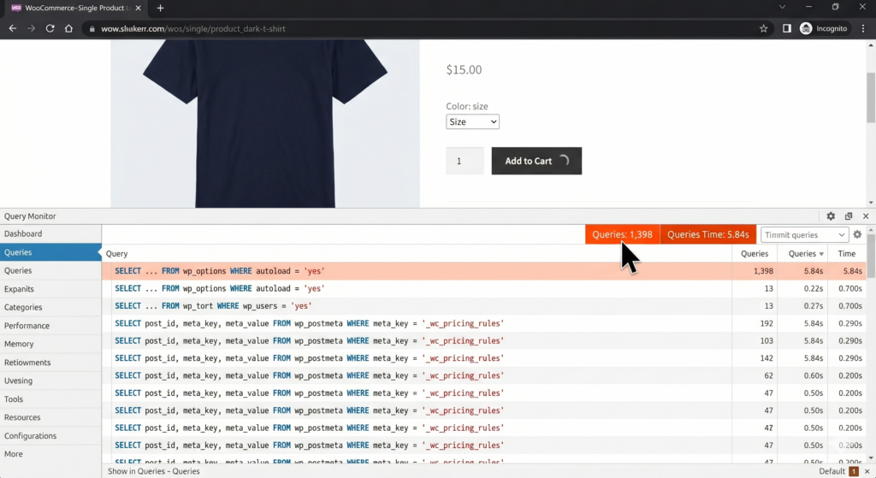Select the highlighted Queries menu item

pos(50,252)
